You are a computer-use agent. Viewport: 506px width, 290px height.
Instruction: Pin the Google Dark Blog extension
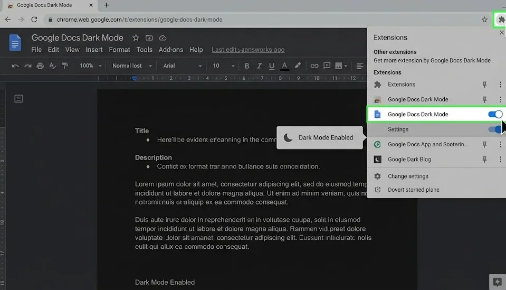(x=484, y=160)
